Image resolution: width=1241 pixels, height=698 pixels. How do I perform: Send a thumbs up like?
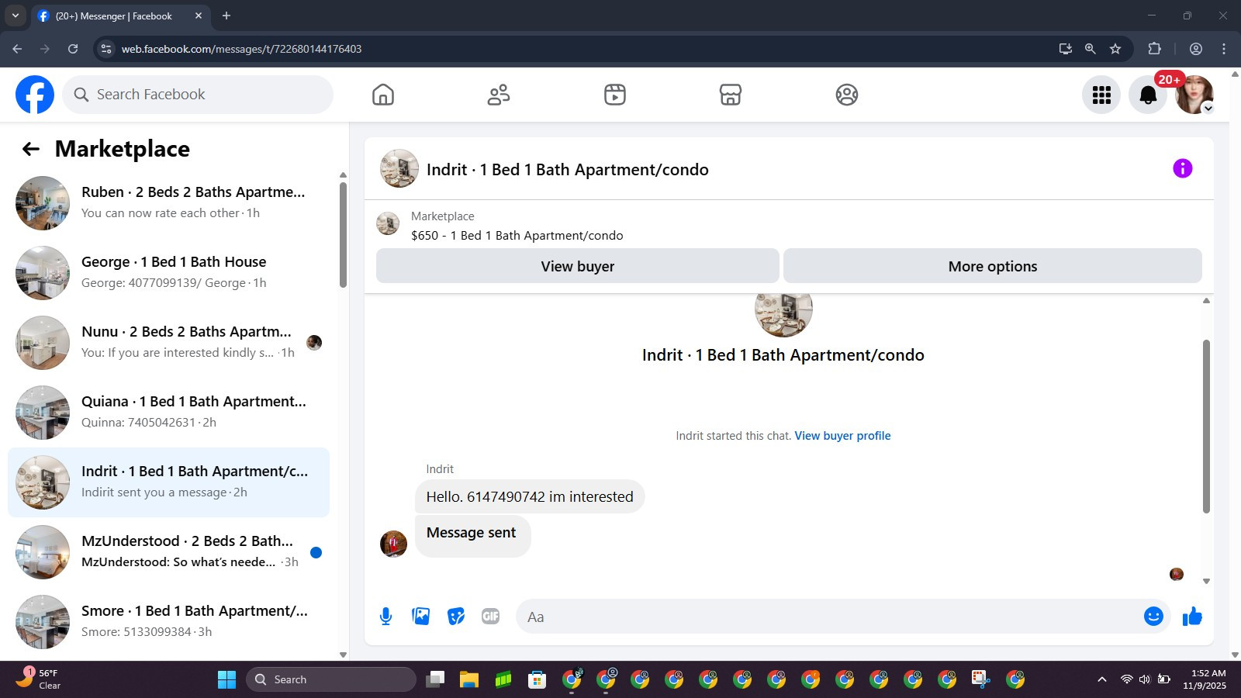coord(1192,617)
